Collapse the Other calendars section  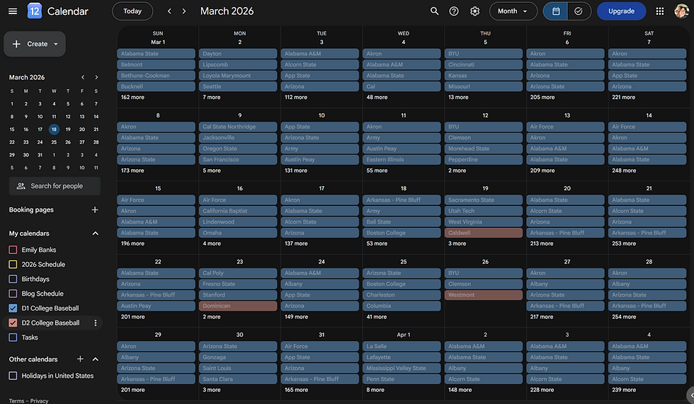95,359
